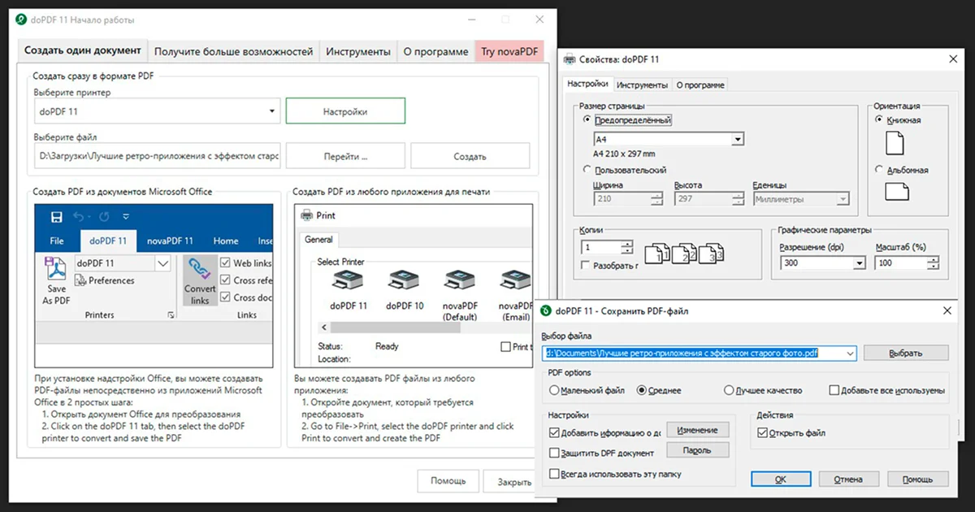Open the Разрешение (dpi) dropdown

click(859, 263)
